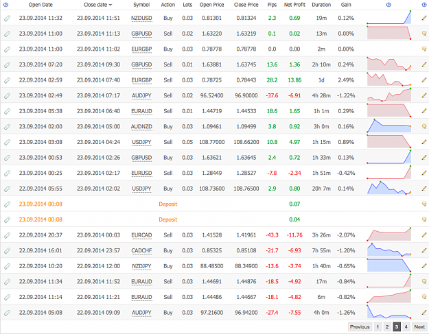Click the pencil icon on the AUDJPY buy row
The image size is (429, 334).
[x=424, y=313]
